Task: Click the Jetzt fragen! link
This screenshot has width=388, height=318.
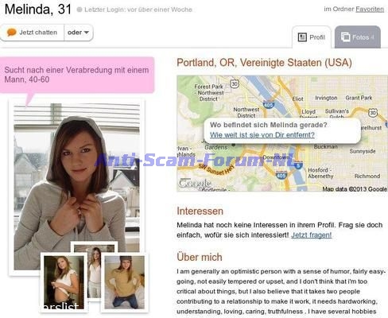Action: click(x=312, y=235)
